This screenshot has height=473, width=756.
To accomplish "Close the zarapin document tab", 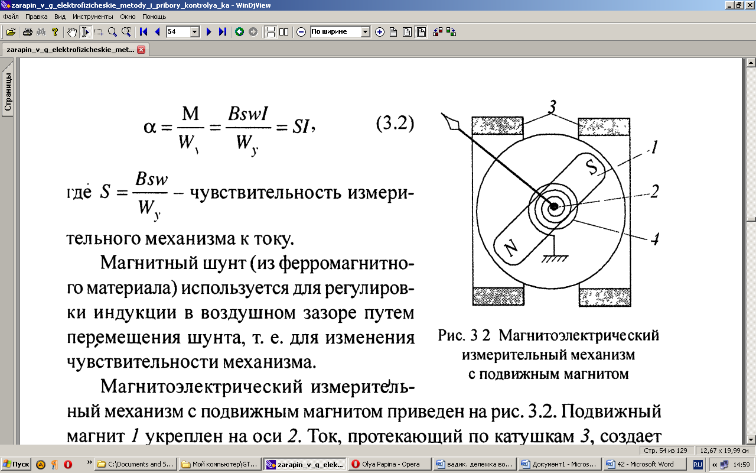I will pyautogui.click(x=141, y=50).
